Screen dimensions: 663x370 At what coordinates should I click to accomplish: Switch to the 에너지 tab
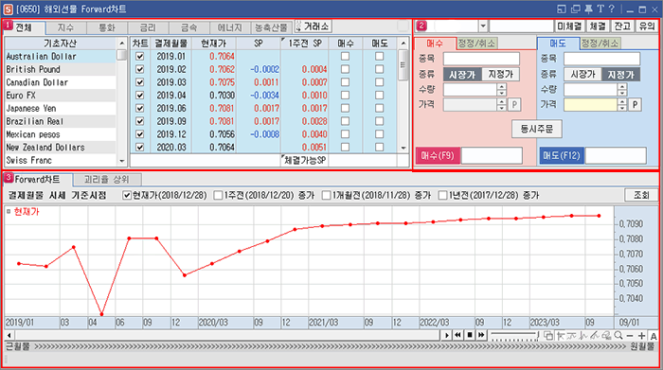coord(230,27)
